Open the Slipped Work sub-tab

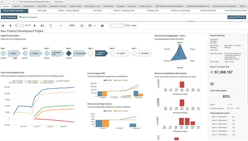click(x=152, y=10)
